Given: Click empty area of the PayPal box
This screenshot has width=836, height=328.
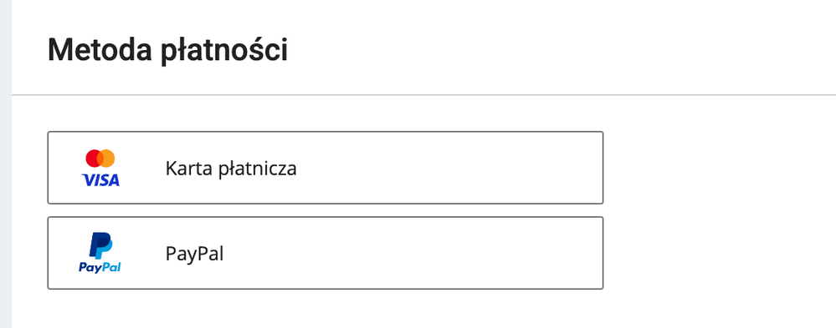Looking at the screenshot, I should [454, 253].
